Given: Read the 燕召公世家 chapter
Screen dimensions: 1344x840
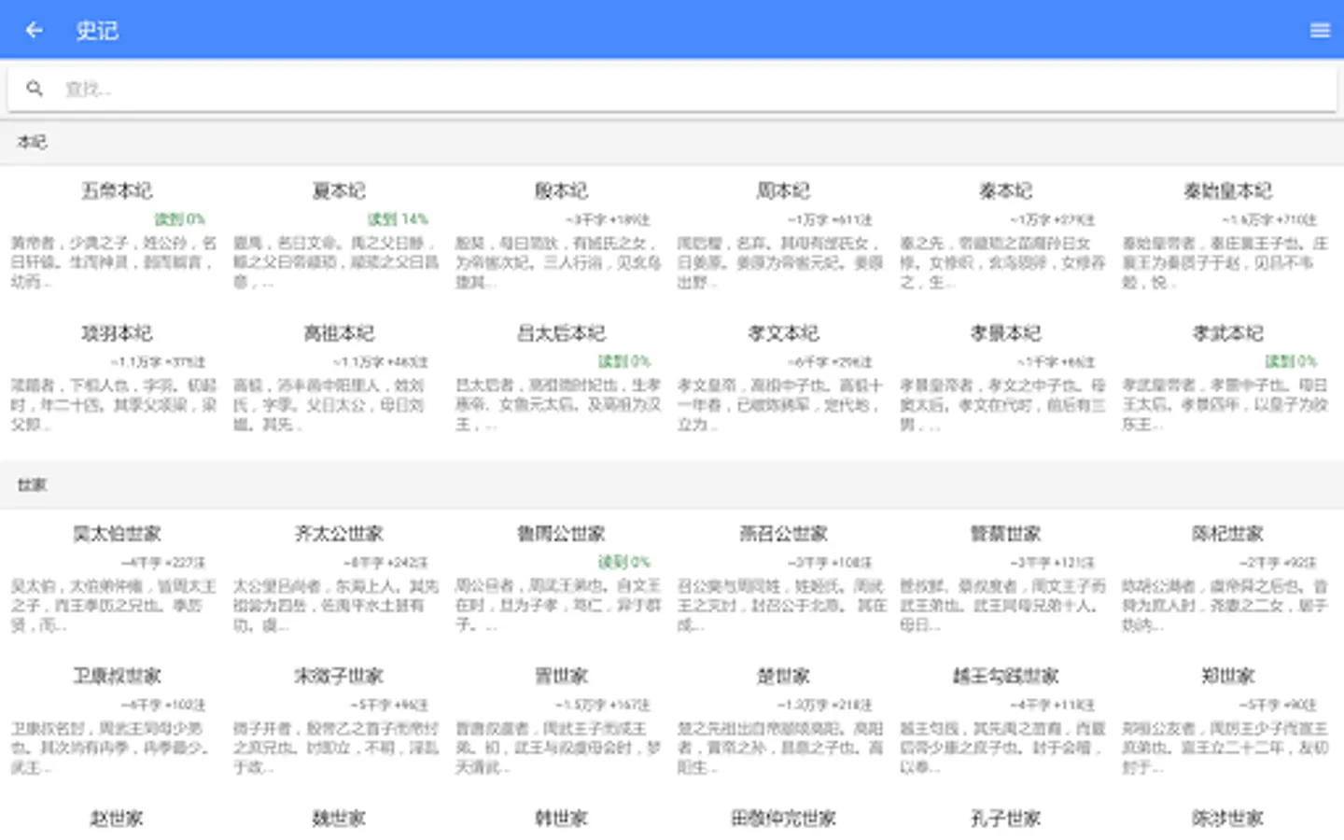Looking at the screenshot, I should pyautogui.click(x=782, y=580).
